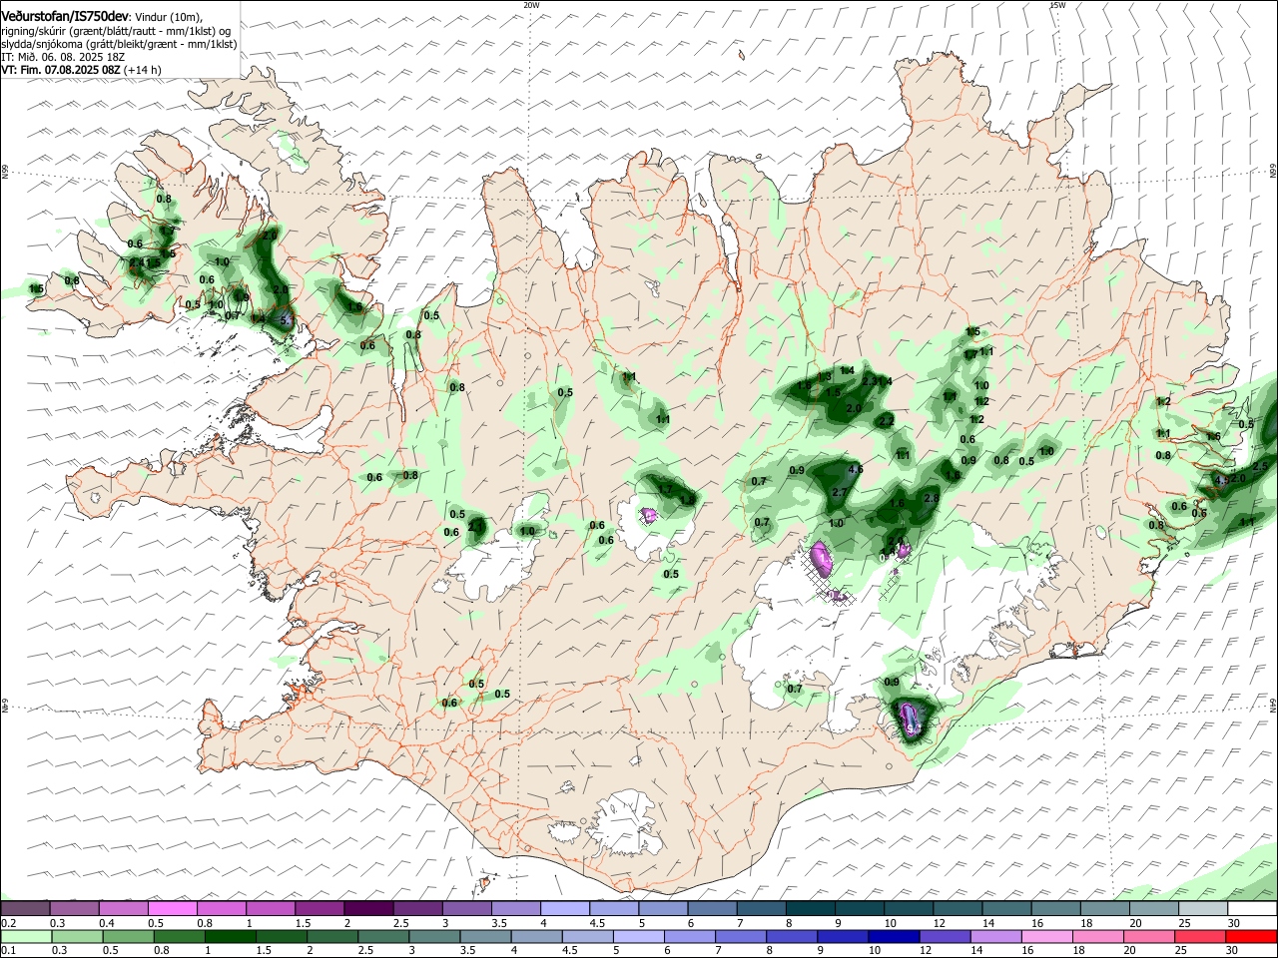1278x958 pixels.
Task: Click the dark purple swatch between 2 and 2.5
Action: tap(368, 909)
